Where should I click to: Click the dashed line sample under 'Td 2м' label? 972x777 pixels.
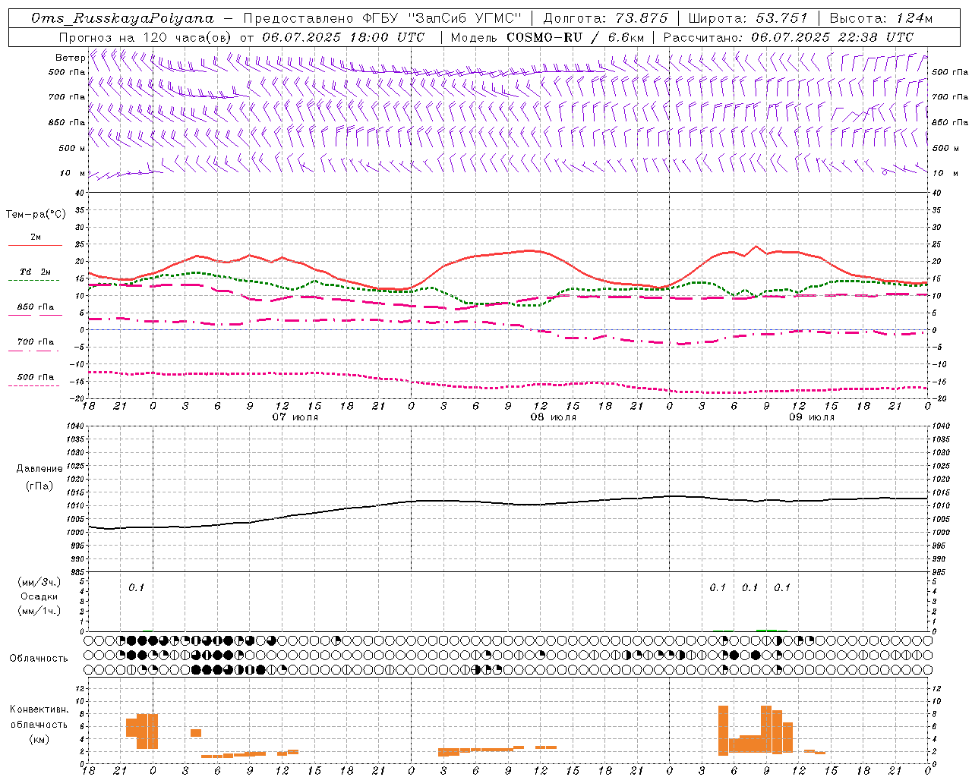(x=34, y=281)
